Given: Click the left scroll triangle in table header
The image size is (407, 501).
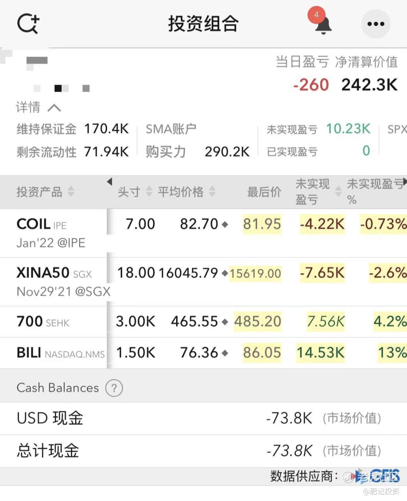Looking at the screenshot, I should (x=109, y=181).
